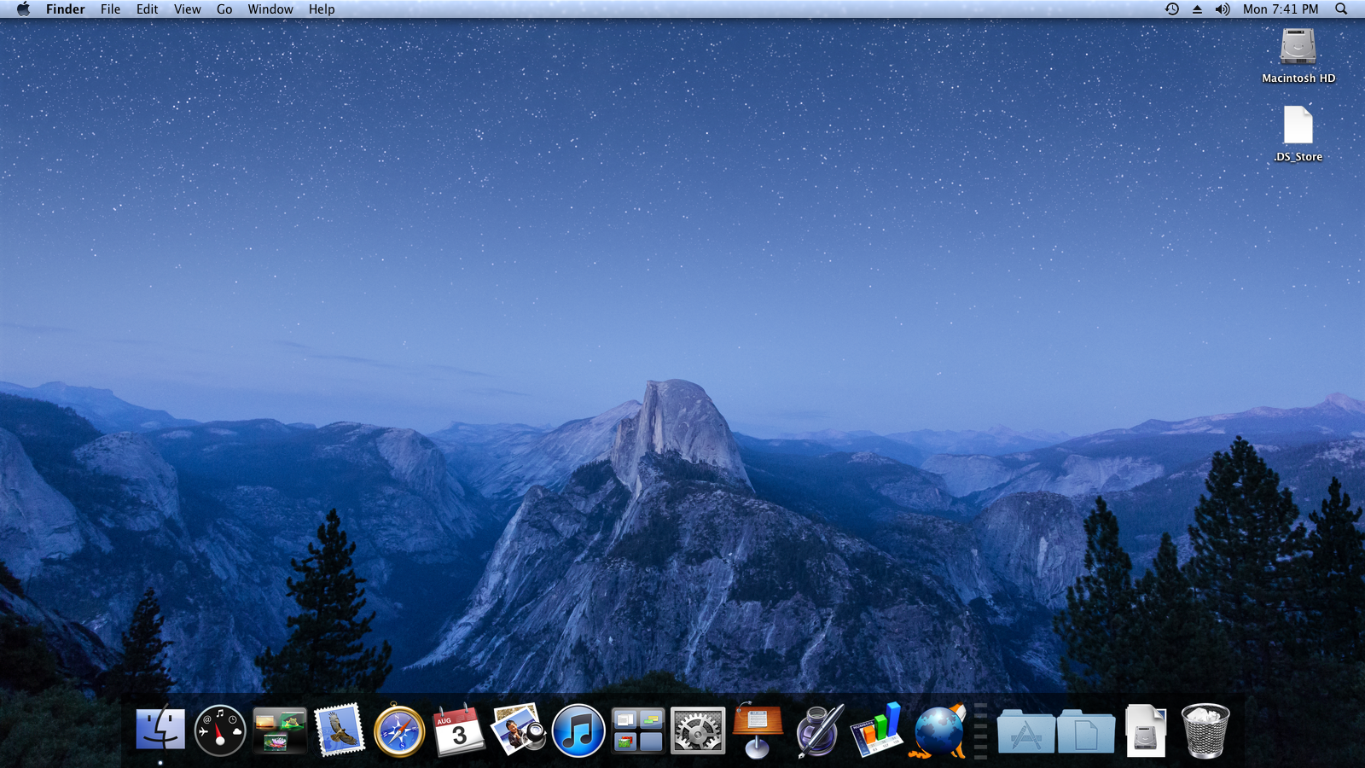This screenshot has height=768, width=1365.
Task: Launch iTunes from the Dock
Action: coord(578,731)
